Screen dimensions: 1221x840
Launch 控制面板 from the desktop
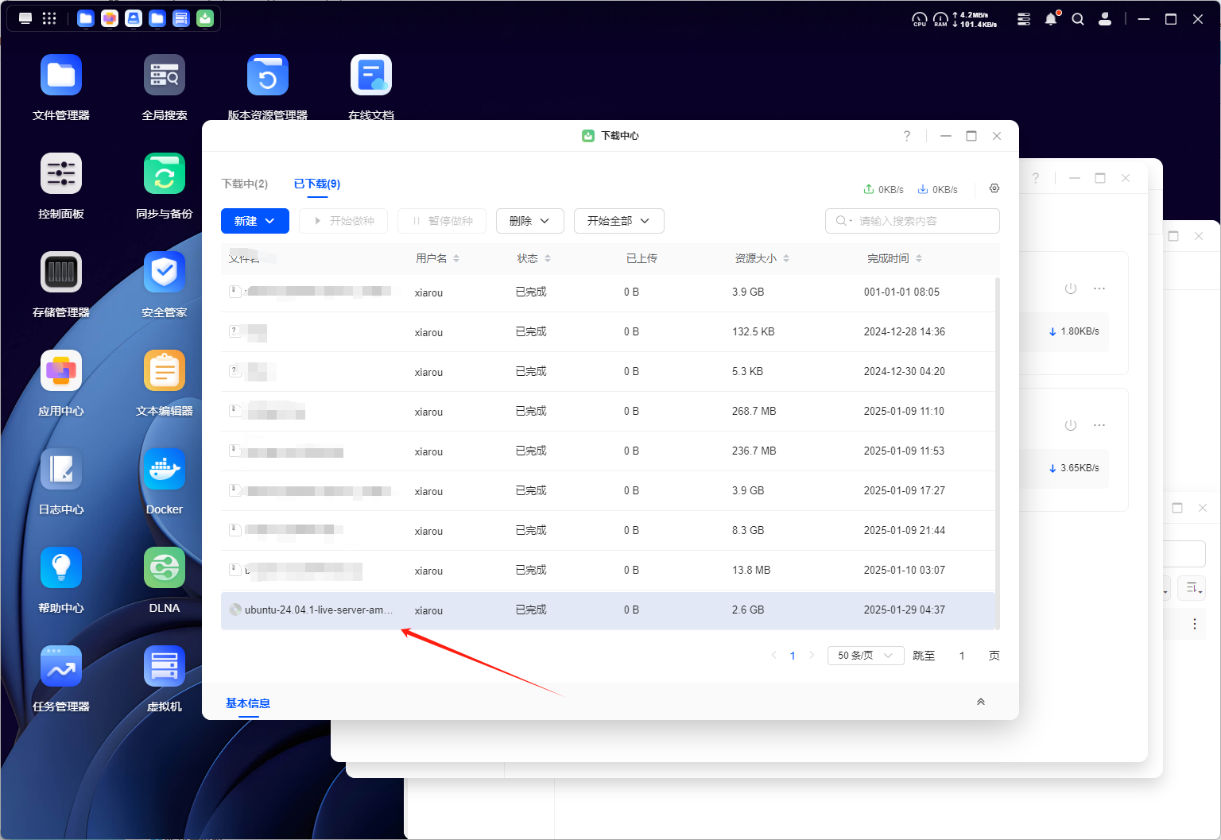click(x=61, y=174)
